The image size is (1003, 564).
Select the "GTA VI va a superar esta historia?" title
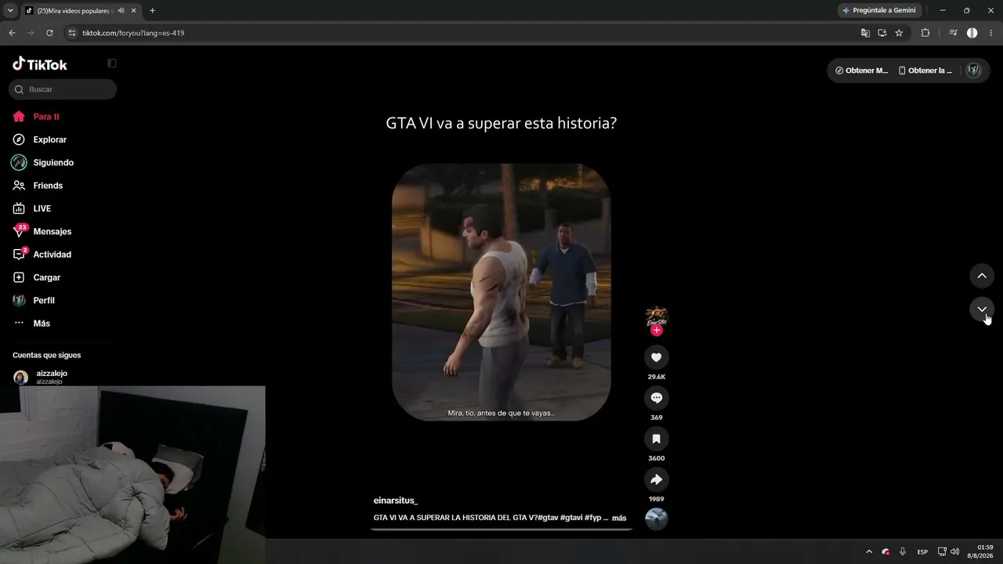(x=501, y=123)
